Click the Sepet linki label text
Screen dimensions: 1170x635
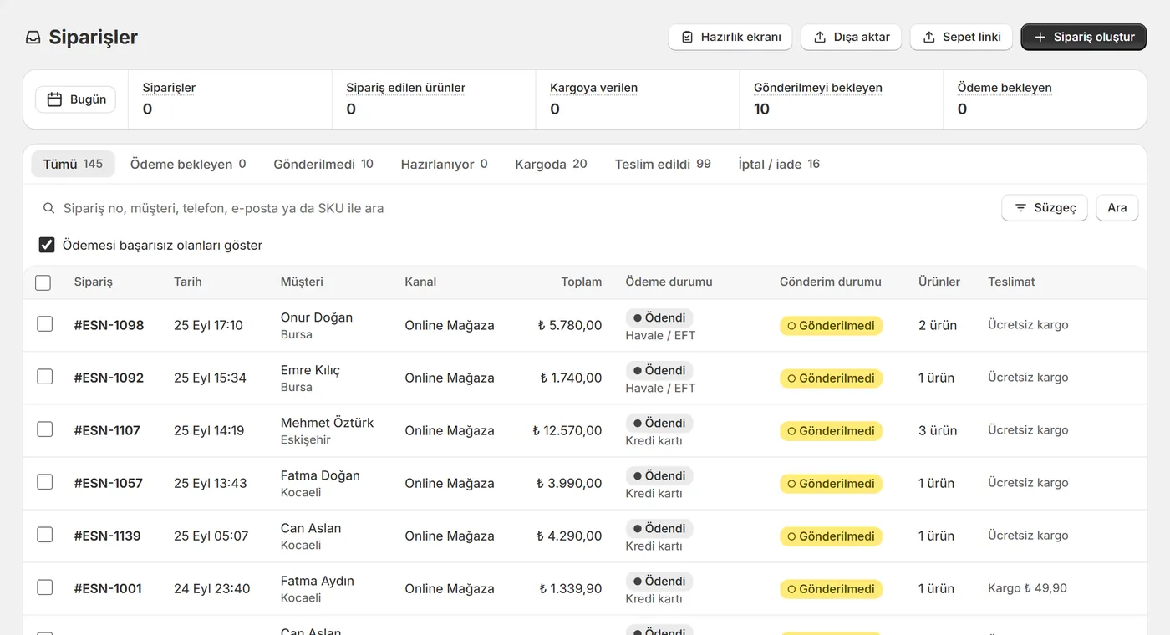point(972,38)
